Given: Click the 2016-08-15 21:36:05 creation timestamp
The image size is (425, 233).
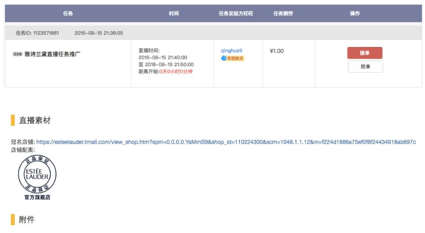Looking at the screenshot, I should click(x=99, y=33).
